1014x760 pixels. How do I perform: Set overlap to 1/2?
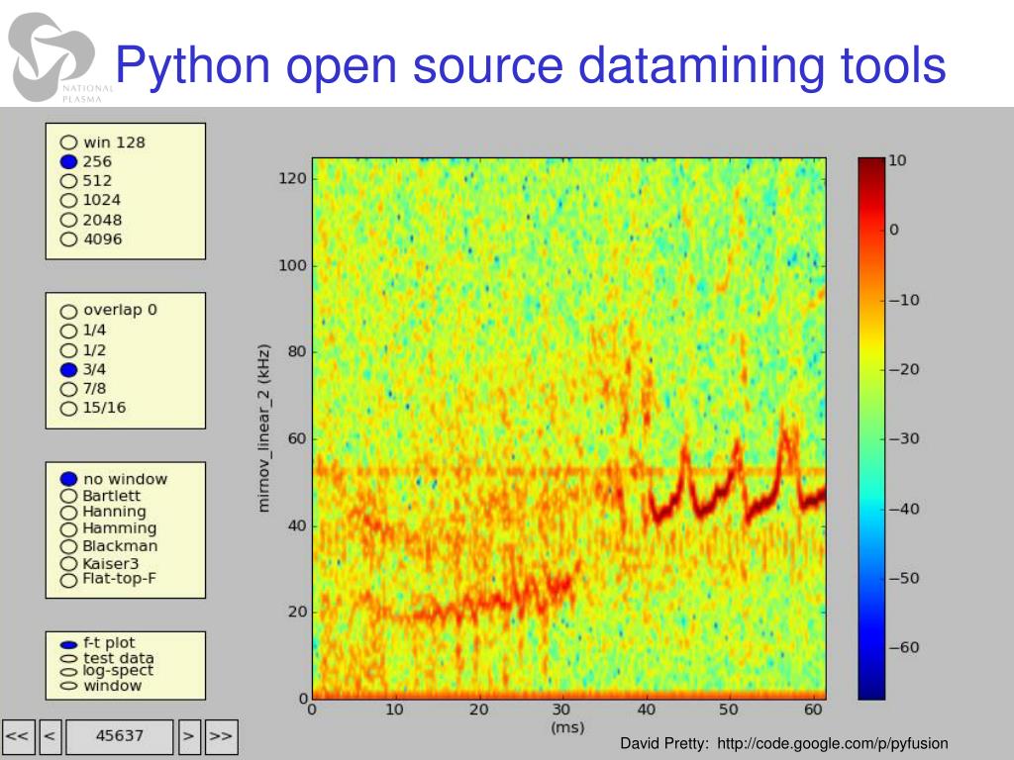(x=68, y=350)
